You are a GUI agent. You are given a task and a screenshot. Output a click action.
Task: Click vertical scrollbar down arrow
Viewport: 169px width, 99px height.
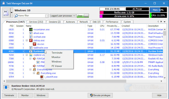[165, 78]
